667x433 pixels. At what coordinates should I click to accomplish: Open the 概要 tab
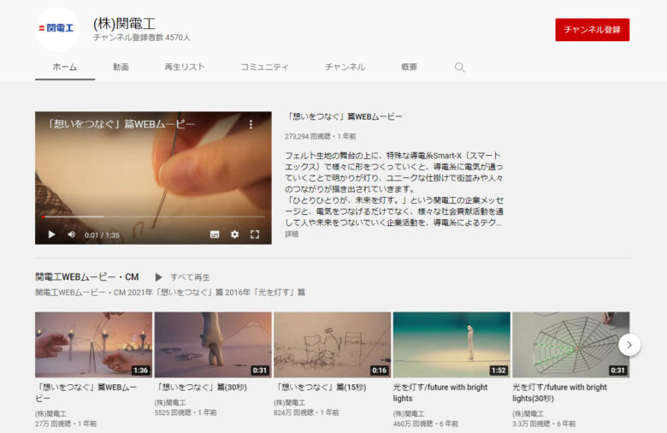[x=409, y=67]
